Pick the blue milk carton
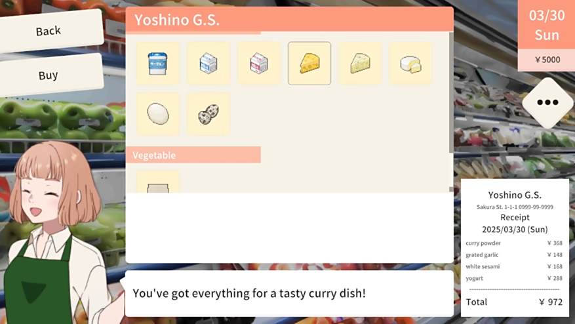This screenshot has height=324, width=575. tap(208, 64)
